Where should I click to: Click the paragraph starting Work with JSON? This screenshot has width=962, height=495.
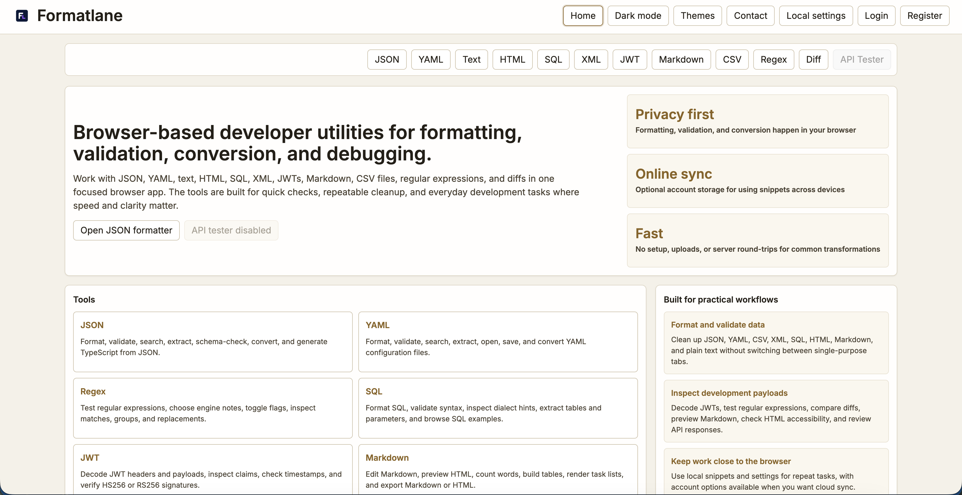coord(326,192)
